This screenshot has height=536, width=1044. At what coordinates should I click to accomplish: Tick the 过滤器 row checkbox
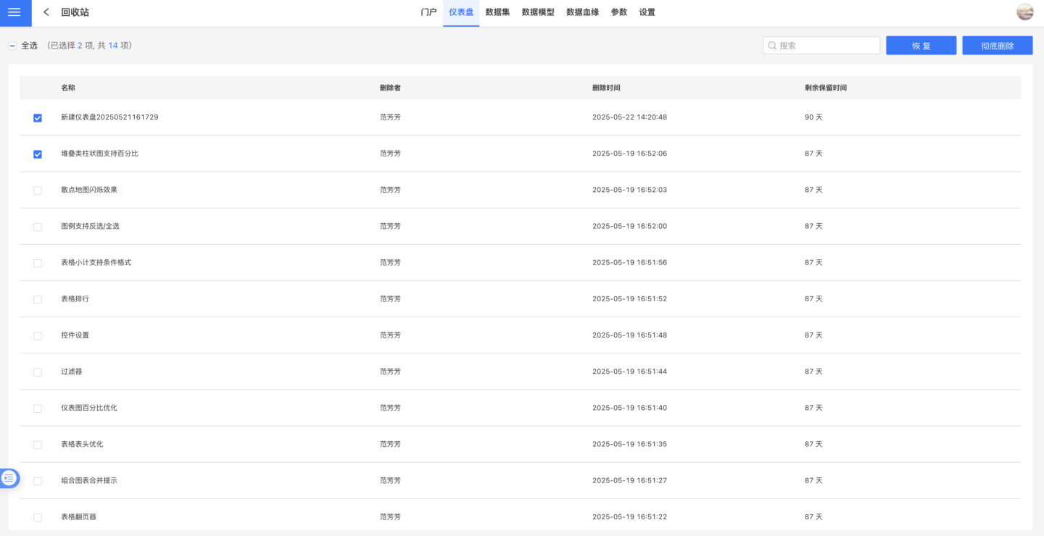pyautogui.click(x=38, y=372)
